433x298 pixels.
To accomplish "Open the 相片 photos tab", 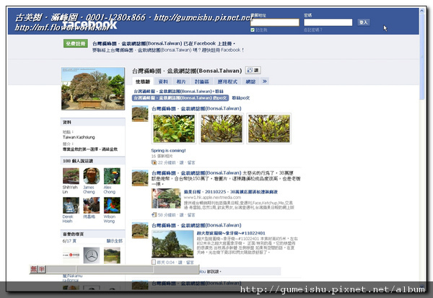I will (181, 82).
